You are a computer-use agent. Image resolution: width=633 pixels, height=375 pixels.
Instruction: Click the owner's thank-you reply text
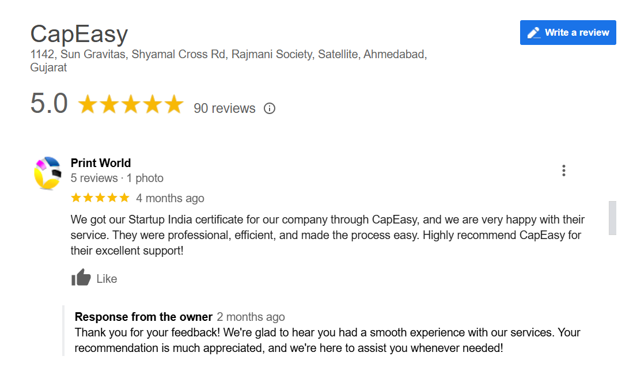pyautogui.click(x=327, y=340)
